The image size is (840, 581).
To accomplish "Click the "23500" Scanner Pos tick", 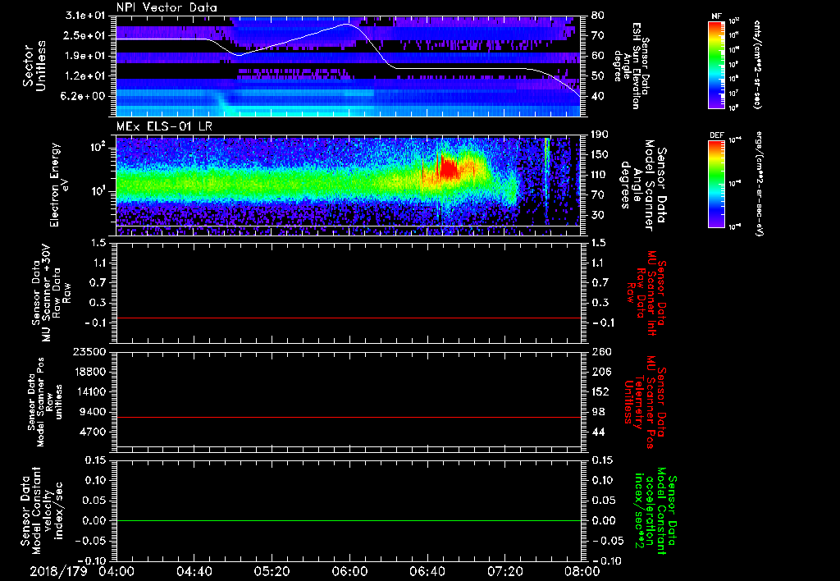I will (x=90, y=351).
